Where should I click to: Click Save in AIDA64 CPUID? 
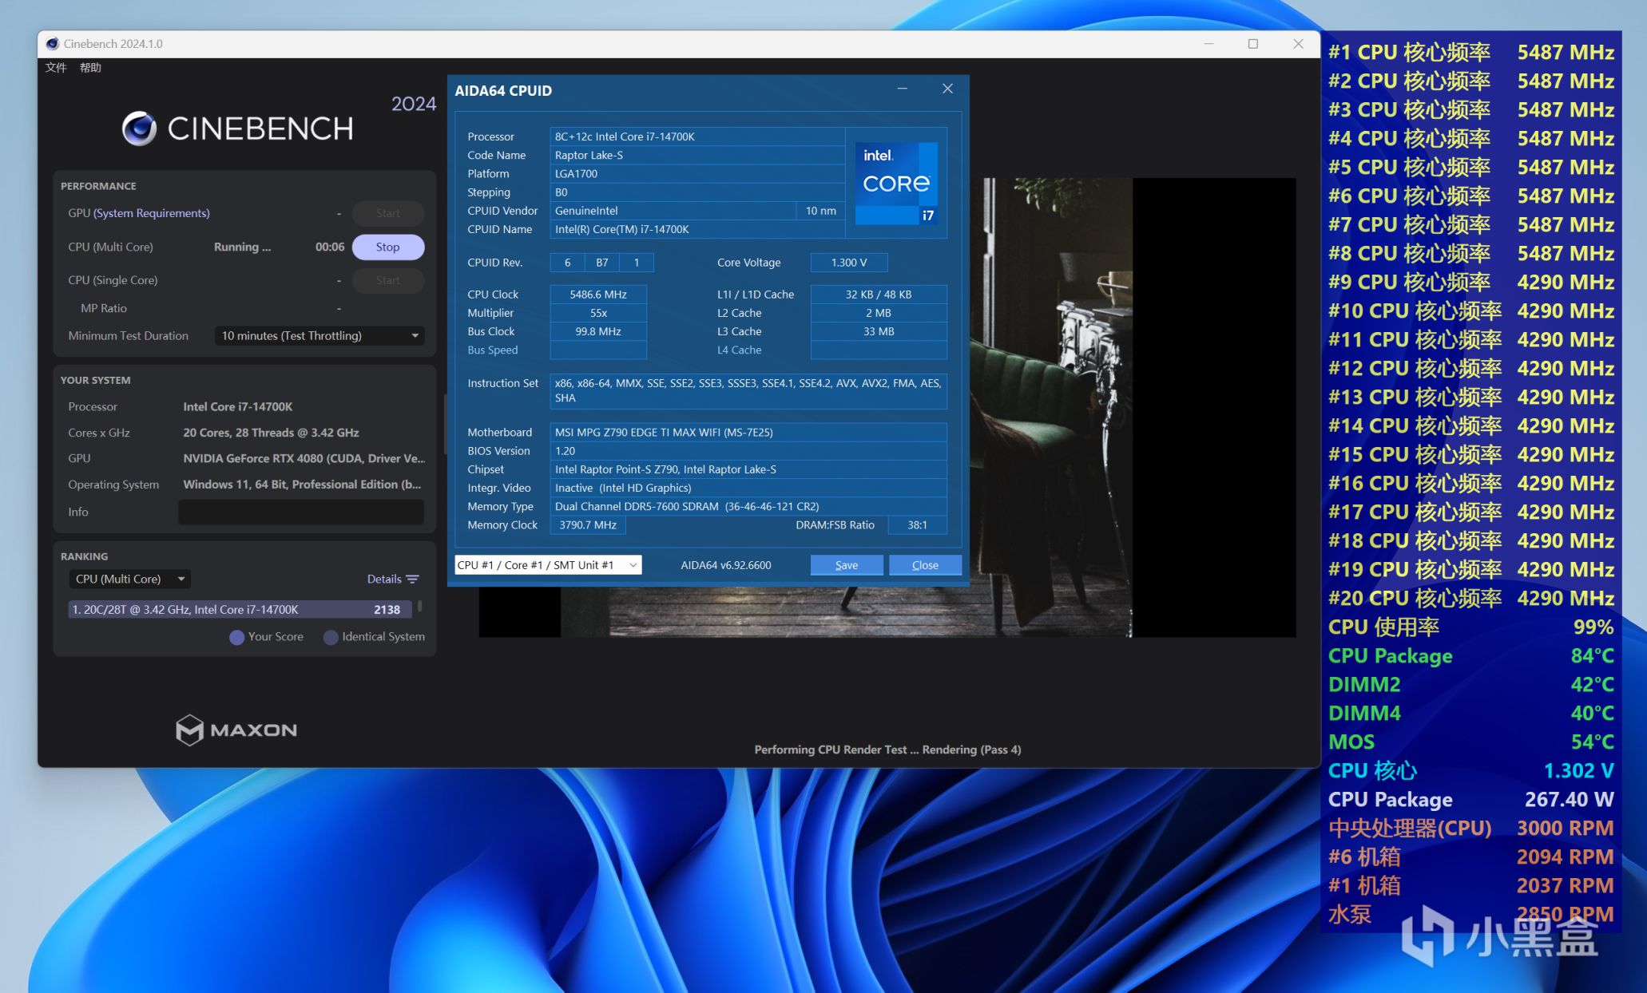click(846, 565)
